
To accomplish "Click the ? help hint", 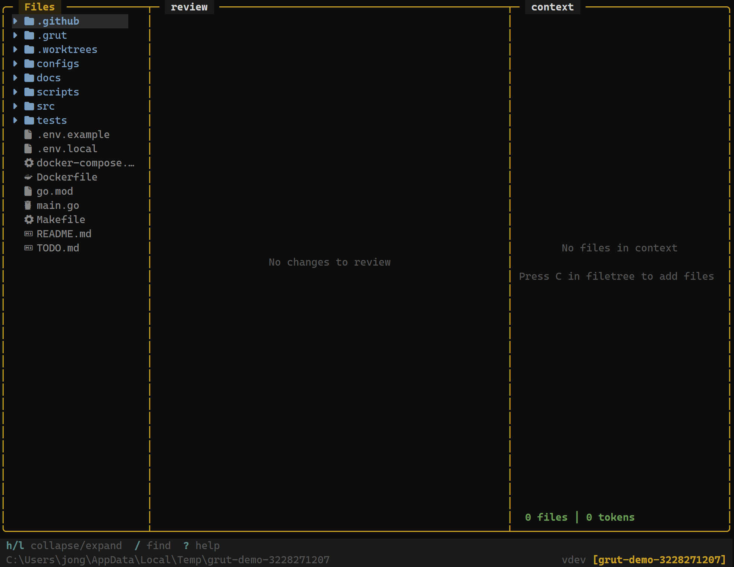I will tap(201, 546).
